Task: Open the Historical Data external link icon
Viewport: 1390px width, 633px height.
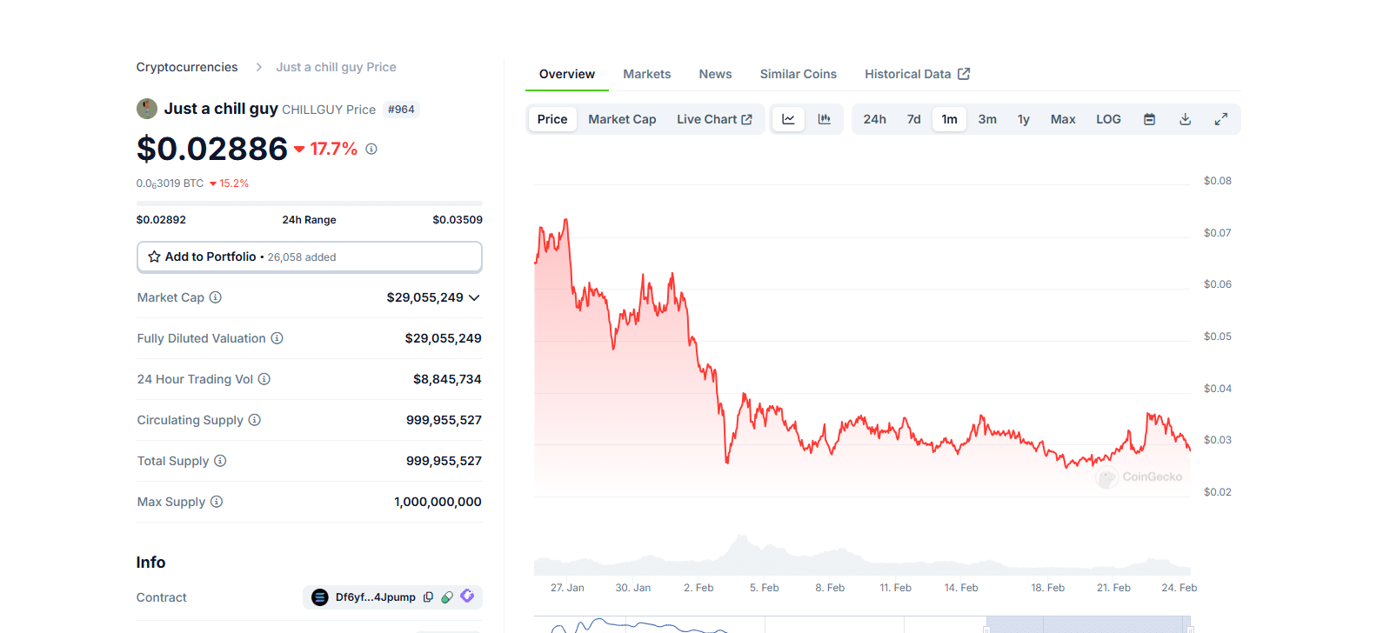Action: 964,74
